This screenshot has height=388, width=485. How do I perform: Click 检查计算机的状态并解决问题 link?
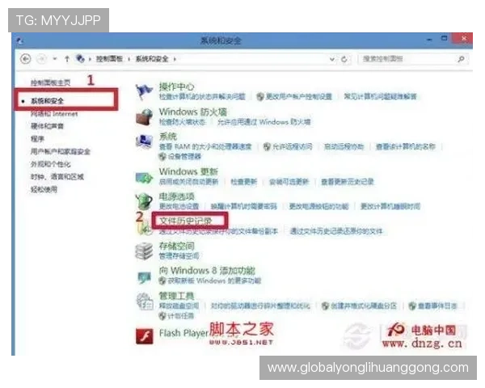pos(202,97)
